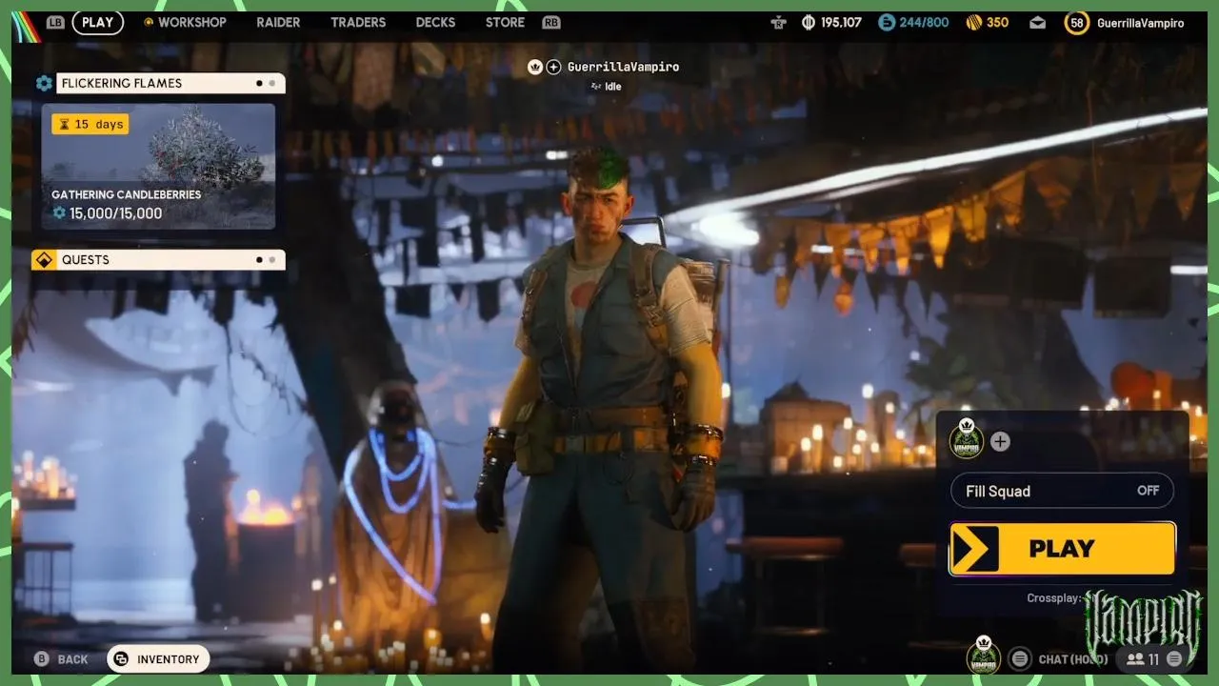Click the Flickering Flames gear icon
Screen dimensions: 1219x686
point(44,83)
